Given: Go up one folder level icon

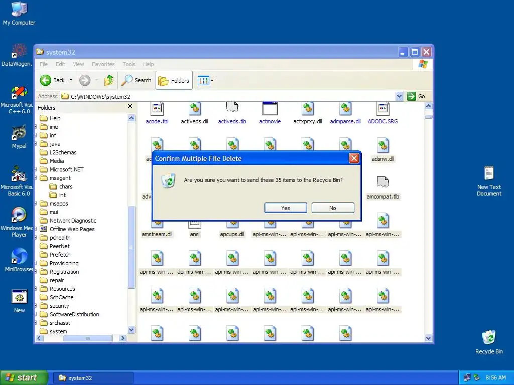Looking at the screenshot, I should pyautogui.click(x=109, y=80).
